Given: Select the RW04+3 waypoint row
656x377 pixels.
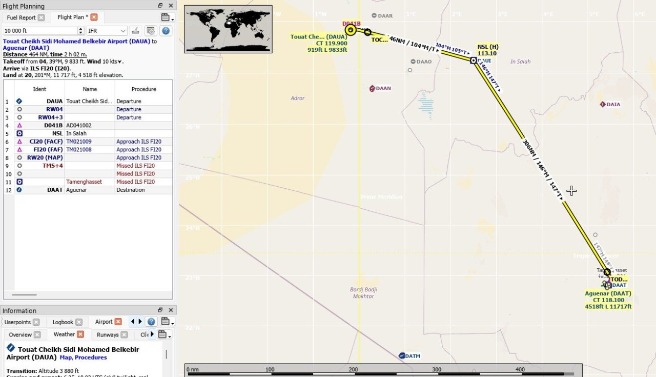Looking at the screenshot, I should 88,117.
